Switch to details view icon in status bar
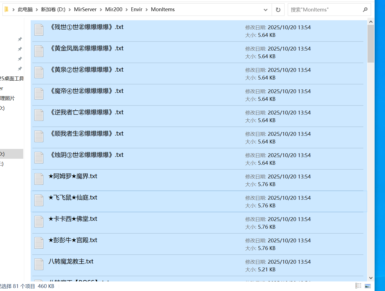Image resolution: width=385 pixels, height=291 pixels. tap(358, 286)
